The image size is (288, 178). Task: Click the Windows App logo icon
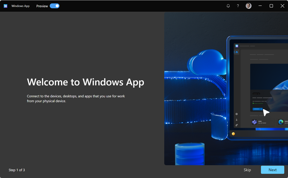click(5, 6)
